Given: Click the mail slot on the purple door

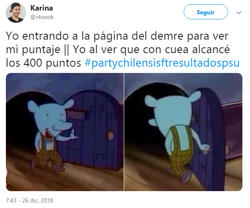Looking at the screenshot, I should click(x=76, y=115).
